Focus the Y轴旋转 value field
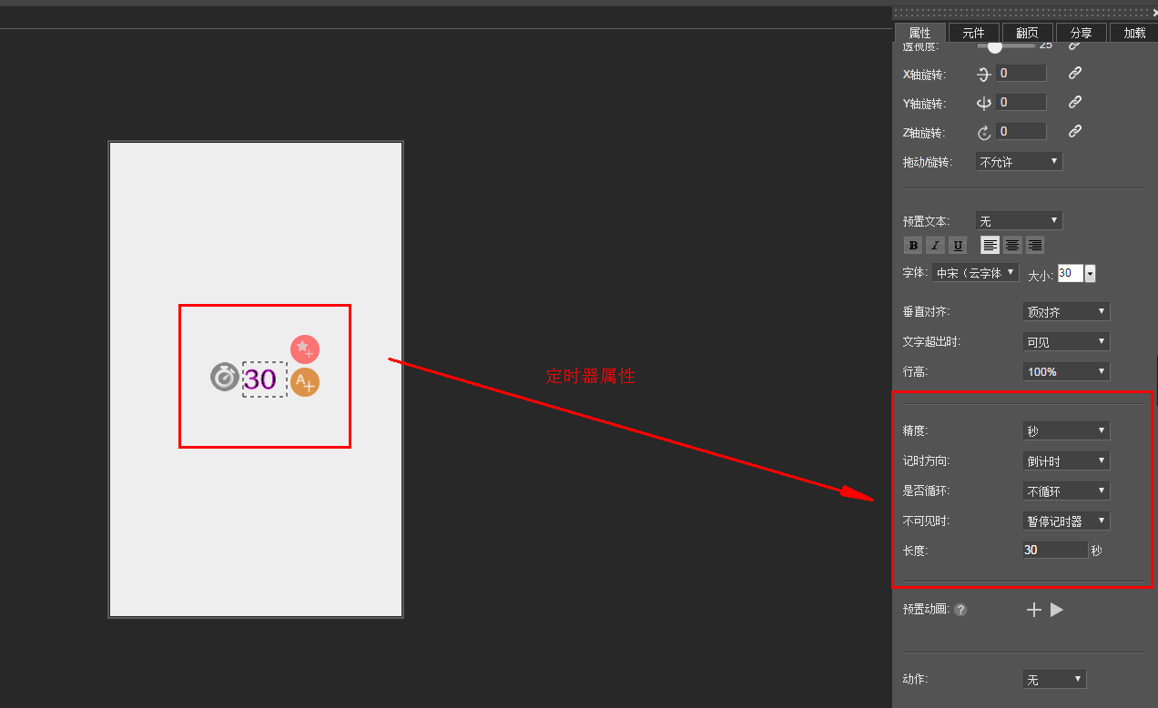1158x708 pixels. point(1021,102)
